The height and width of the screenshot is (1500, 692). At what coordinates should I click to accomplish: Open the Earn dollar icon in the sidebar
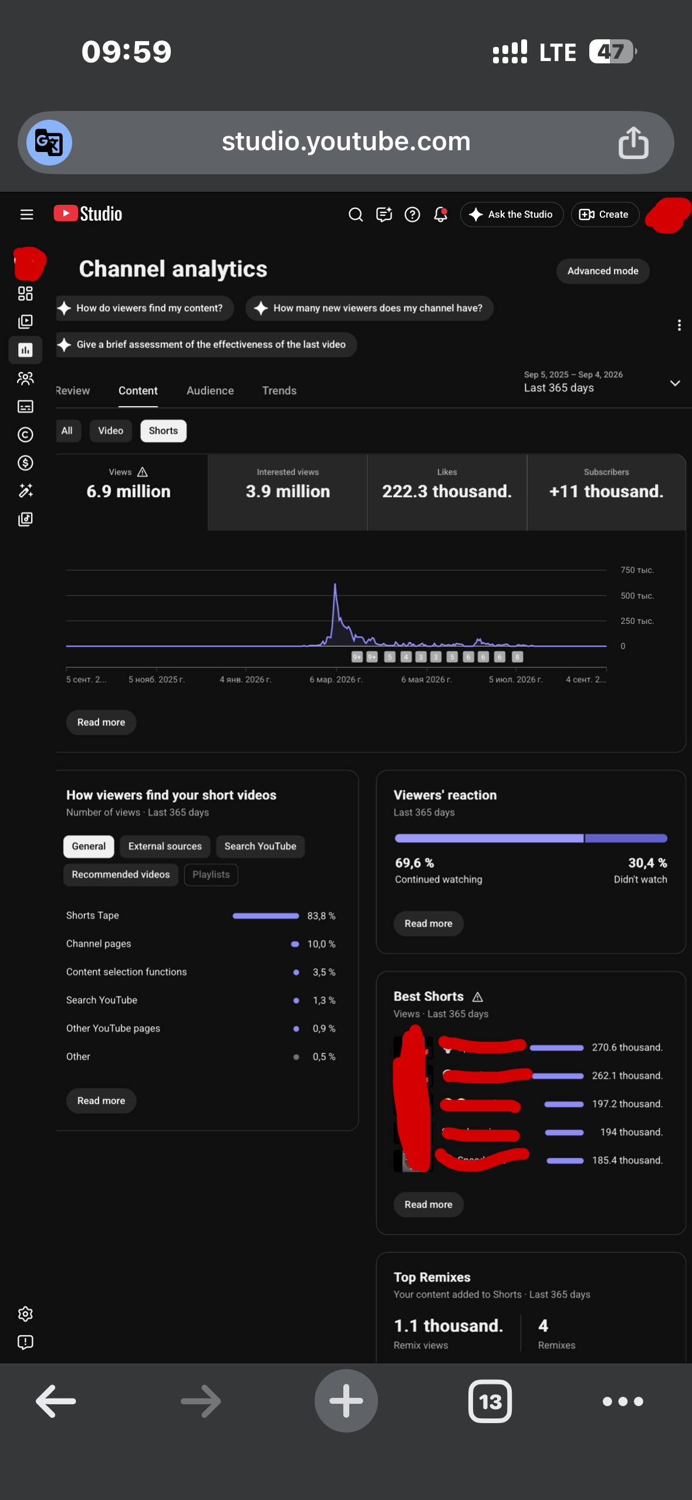(x=25, y=463)
